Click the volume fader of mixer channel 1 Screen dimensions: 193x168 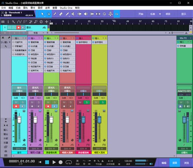point(19,120)
